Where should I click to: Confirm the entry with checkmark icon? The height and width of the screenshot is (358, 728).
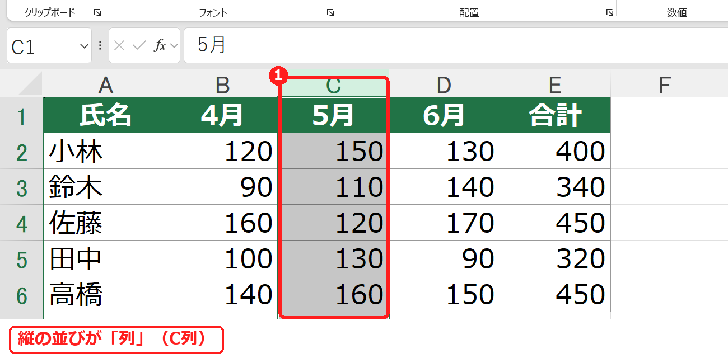click(139, 46)
